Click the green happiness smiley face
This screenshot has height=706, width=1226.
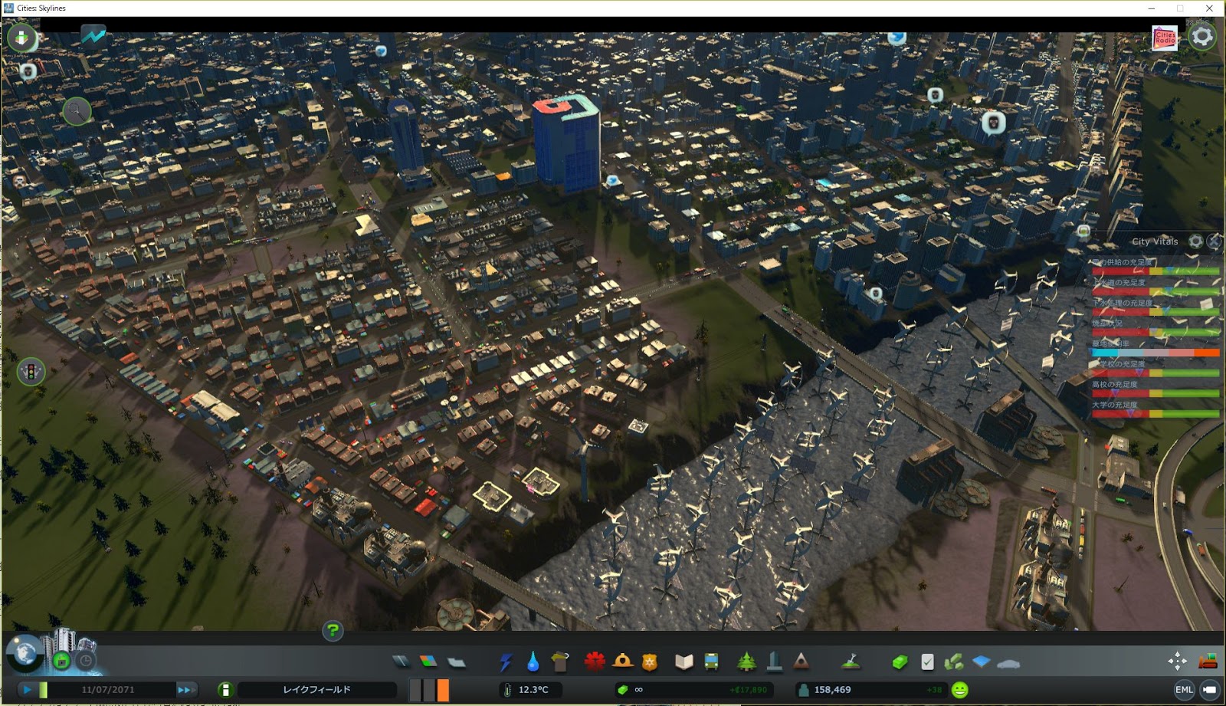(x=959, y=690)
